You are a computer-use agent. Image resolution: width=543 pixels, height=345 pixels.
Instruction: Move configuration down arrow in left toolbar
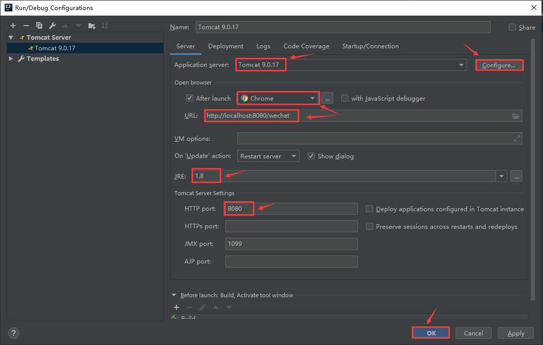tap(78, 26)
